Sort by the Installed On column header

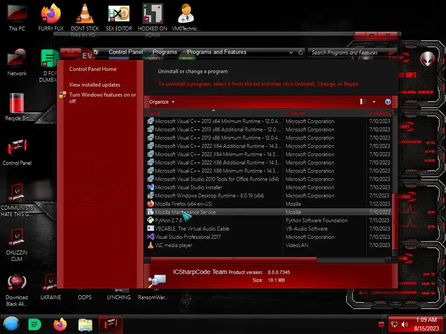coord(379,113)
